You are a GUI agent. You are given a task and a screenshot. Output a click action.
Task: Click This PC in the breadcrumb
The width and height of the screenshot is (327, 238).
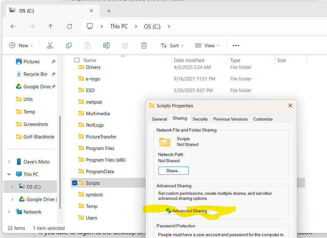tap(119, 26)
